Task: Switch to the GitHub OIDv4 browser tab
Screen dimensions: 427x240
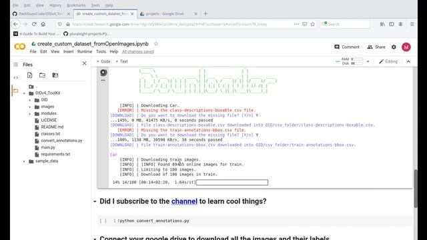Action: (x=41, y=13)
